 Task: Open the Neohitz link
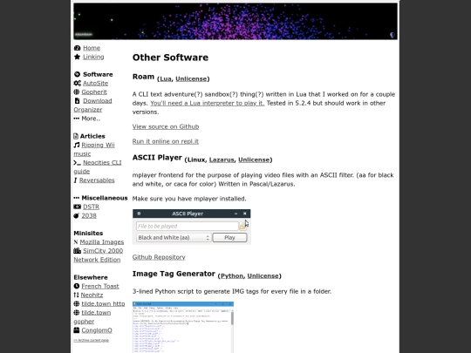click(92, 295)
